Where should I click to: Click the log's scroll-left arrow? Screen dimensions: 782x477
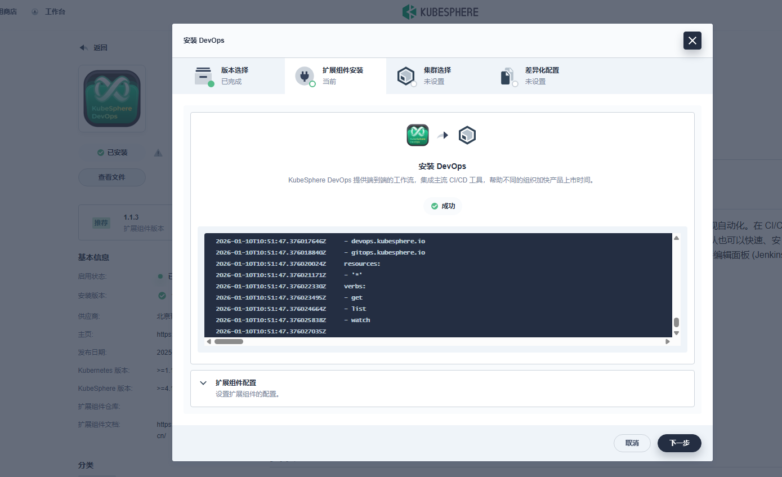209,341
